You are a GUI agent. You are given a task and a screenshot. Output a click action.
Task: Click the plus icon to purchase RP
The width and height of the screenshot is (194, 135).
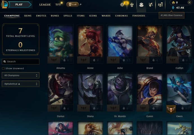pos(189,2)
